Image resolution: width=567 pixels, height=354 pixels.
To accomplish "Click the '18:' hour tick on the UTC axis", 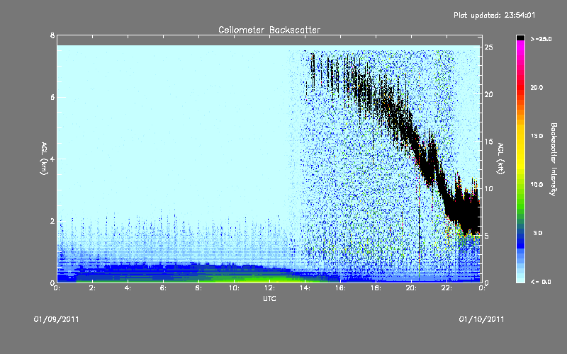I will (x=376, y=288).
